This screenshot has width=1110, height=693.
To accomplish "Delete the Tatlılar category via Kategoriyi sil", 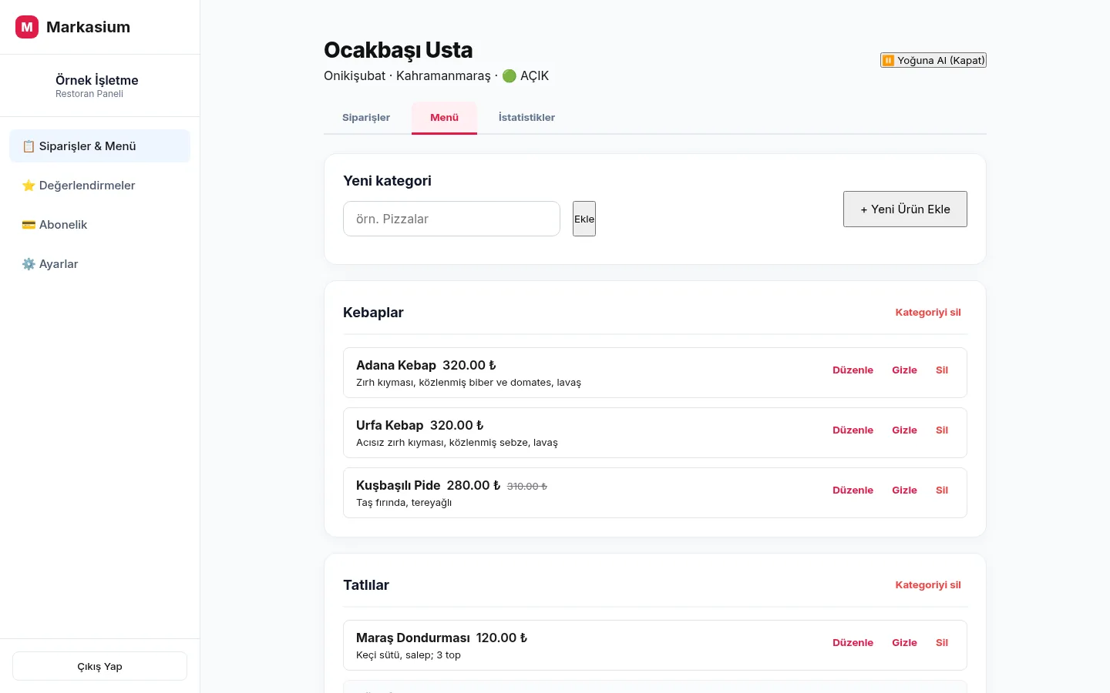I will point(928,585).
